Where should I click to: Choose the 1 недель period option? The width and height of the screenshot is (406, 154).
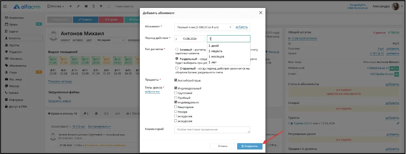229,51
